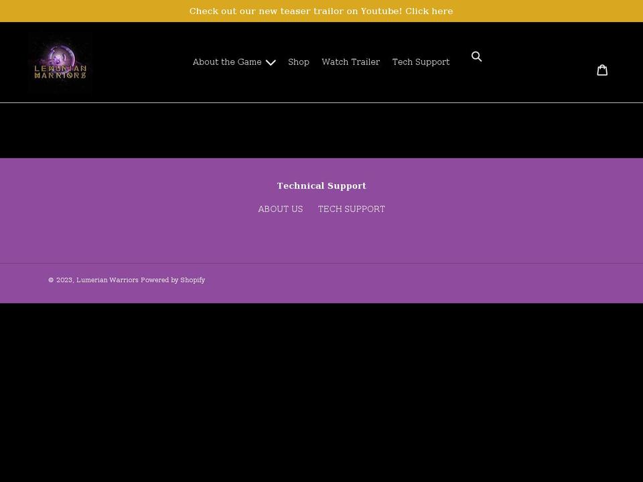Click the Lemurian Warriors logo
This screenshot has width=643, height=482.
[x=60, y=62]
